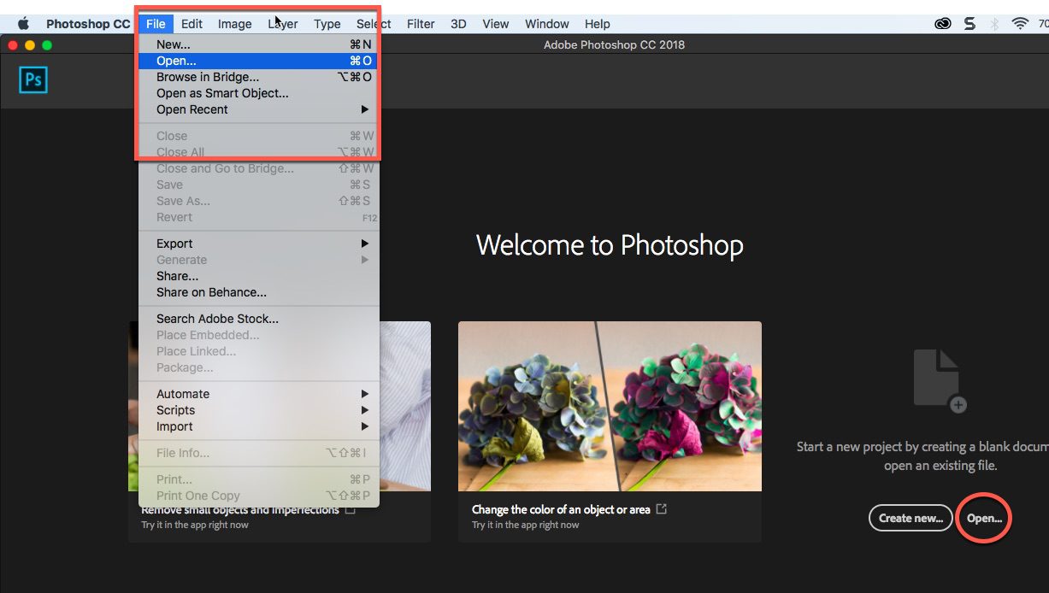This screenshot has height=593, width=1049.
Task: Expand the Scripts submenu
Action: (176, 409)
